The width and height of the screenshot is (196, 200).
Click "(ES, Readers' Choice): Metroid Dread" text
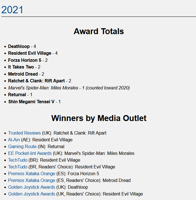pos(93,180)
